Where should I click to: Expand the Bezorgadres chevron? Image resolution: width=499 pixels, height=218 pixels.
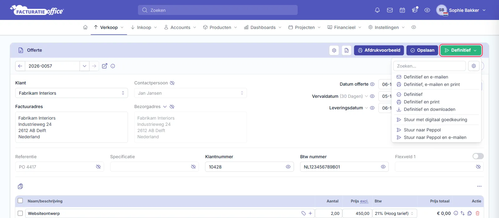[x=165, y=107]
